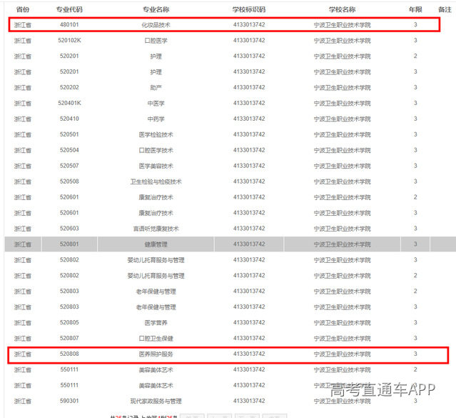Click major code 520102K
The width and height of the screenshot is (456, 418).
point(69,41)
